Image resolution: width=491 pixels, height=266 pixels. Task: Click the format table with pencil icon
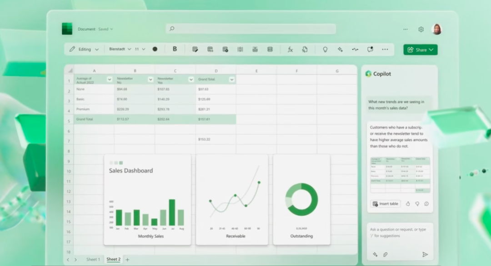pyautogui.click(x=195, y=49)
